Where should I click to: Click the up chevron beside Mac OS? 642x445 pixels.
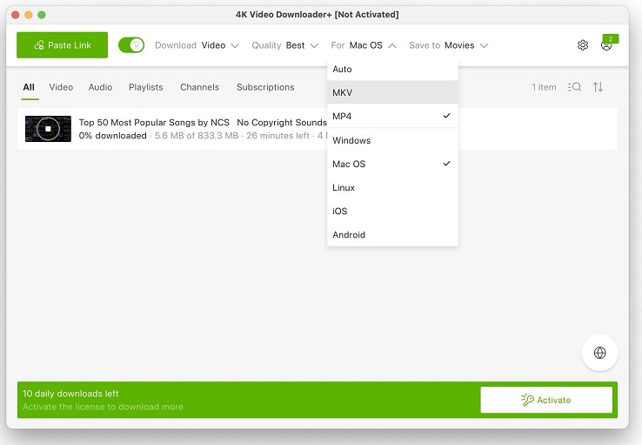[x=391, y=45]
